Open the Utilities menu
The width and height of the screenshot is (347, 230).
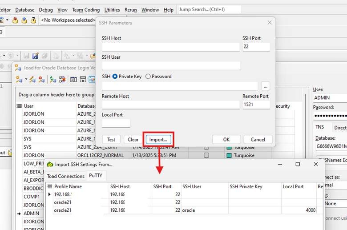point(112,10)
